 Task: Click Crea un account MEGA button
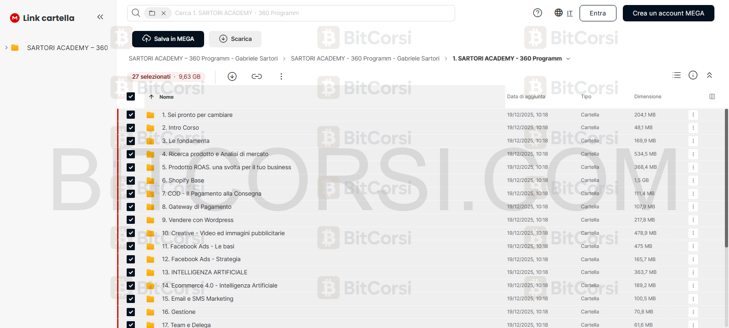pos(668,13)
